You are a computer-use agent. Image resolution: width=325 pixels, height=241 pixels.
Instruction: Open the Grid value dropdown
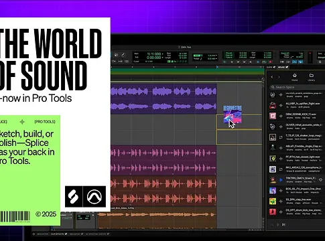(216, 56)
